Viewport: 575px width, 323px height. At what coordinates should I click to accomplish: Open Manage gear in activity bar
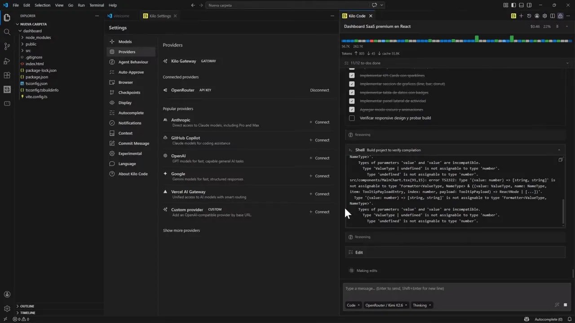point(7,309)
